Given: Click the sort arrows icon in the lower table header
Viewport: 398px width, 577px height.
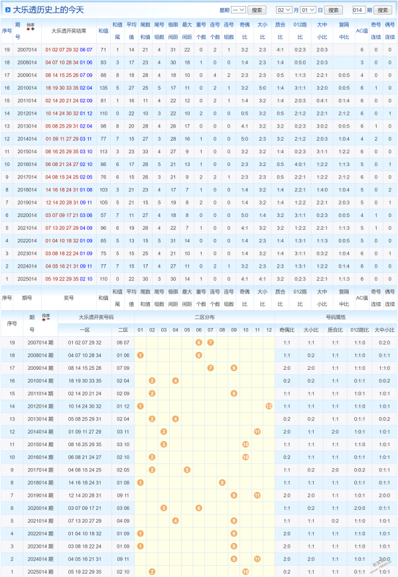Looking at the screenshot, I should click(46, 317).
